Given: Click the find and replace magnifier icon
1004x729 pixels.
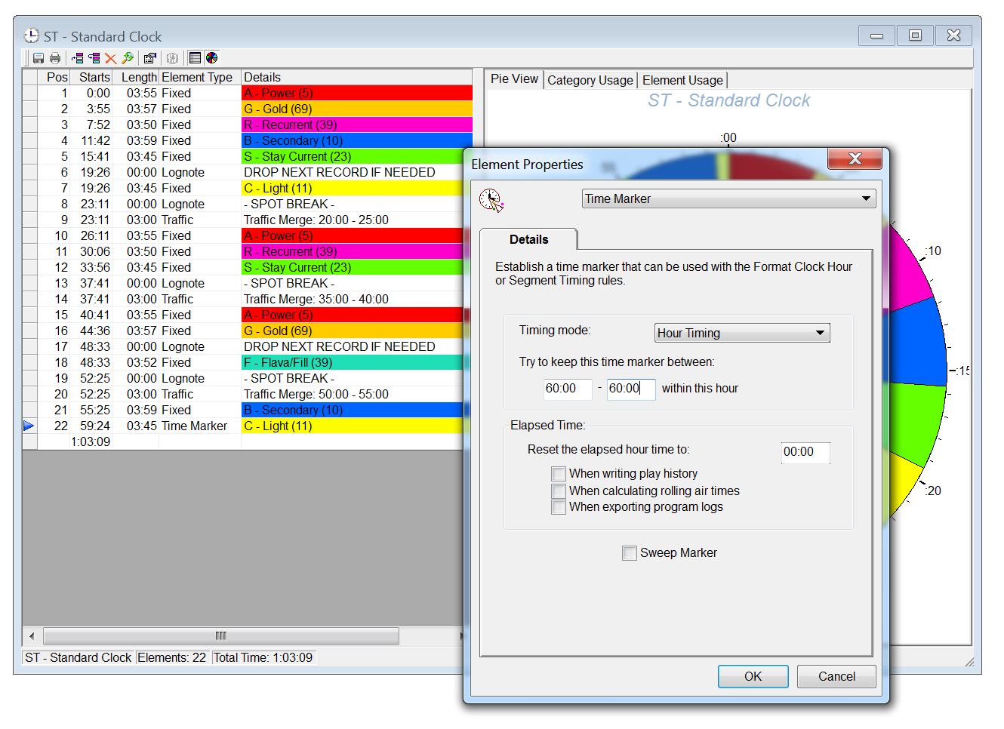Looking at the screenshot, I should [x=128, y=58].
